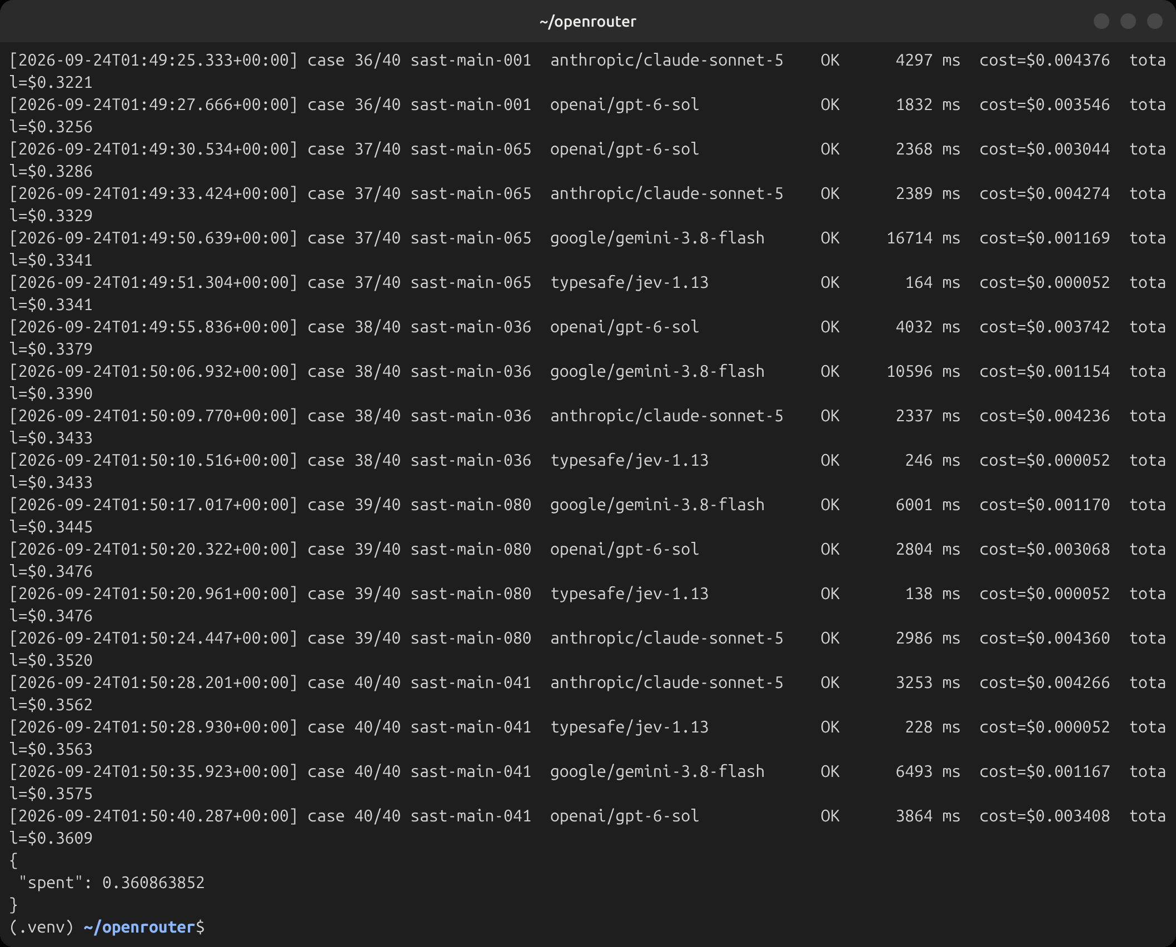Click "anthropic/claude-sonnet-5" in the 2337 ms row

click(x=666, y=416)
